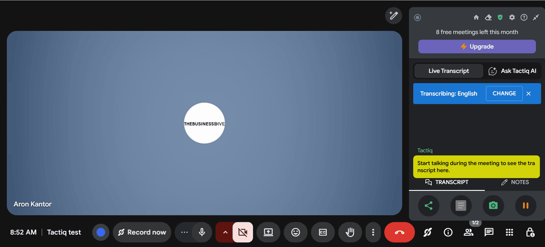Viewport: 545px width, 247px height.
Task: Click the Tactiq share icon
Action: 429,205
